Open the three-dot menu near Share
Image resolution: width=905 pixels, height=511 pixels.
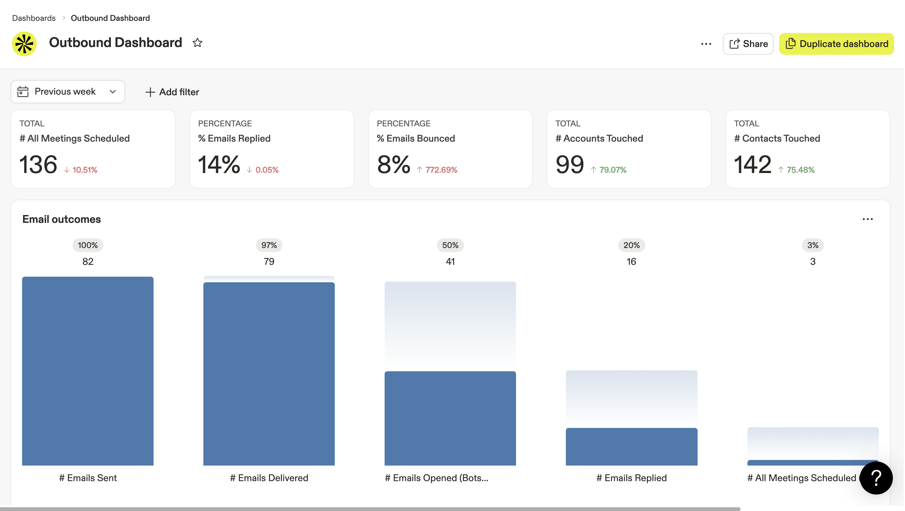click(x=706, y=44)
